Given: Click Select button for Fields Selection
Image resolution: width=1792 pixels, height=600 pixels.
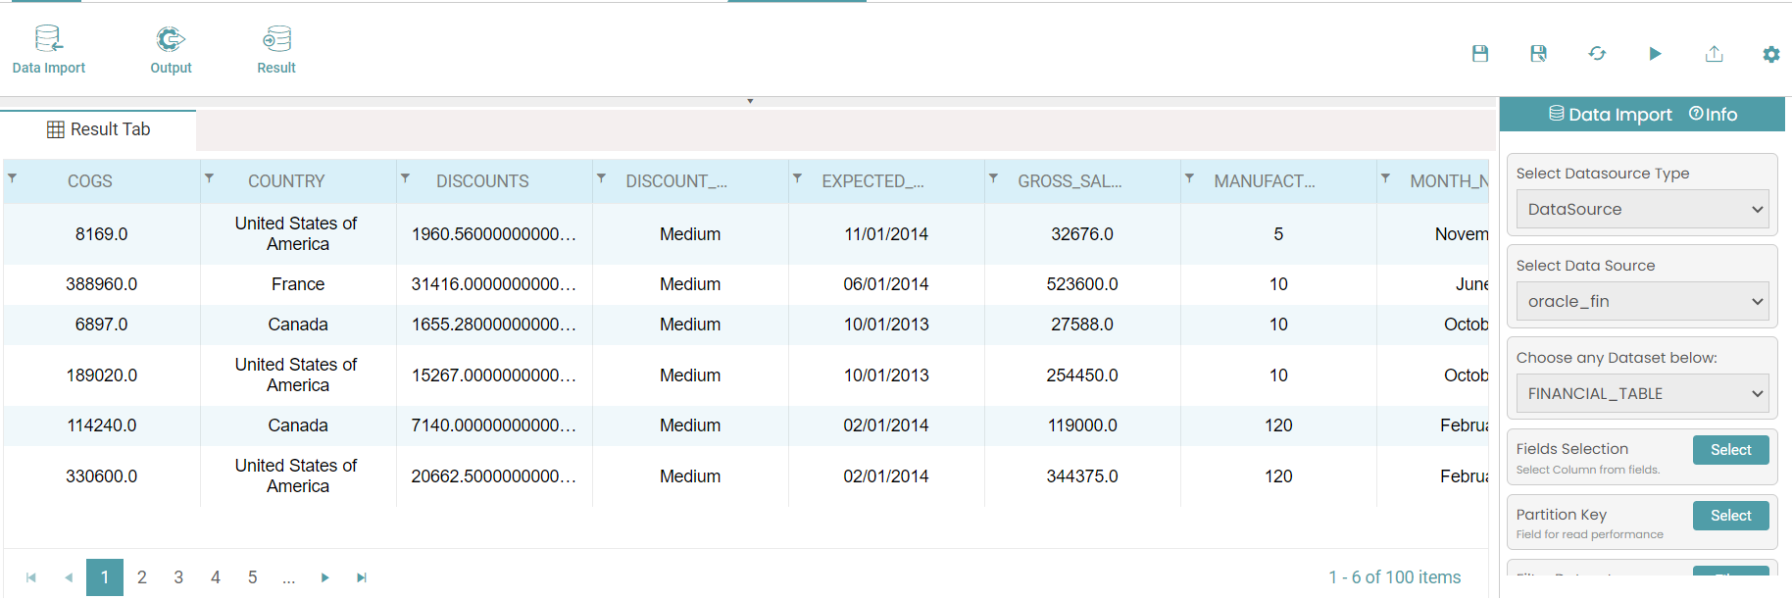Looking at the screenshot, I should [x=1730, y=450].
